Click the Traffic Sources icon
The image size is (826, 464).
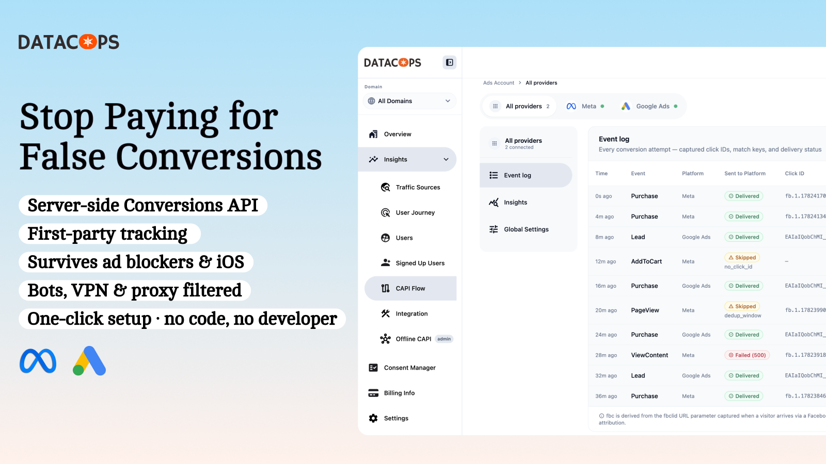coord(386,187)
